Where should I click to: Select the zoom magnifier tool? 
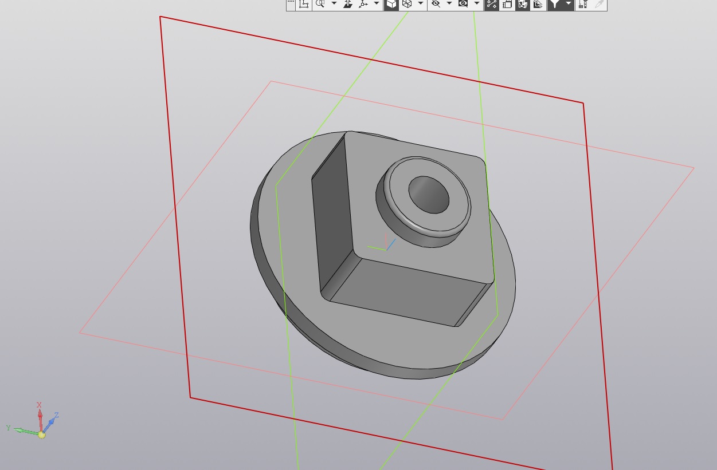click(320, 4)
